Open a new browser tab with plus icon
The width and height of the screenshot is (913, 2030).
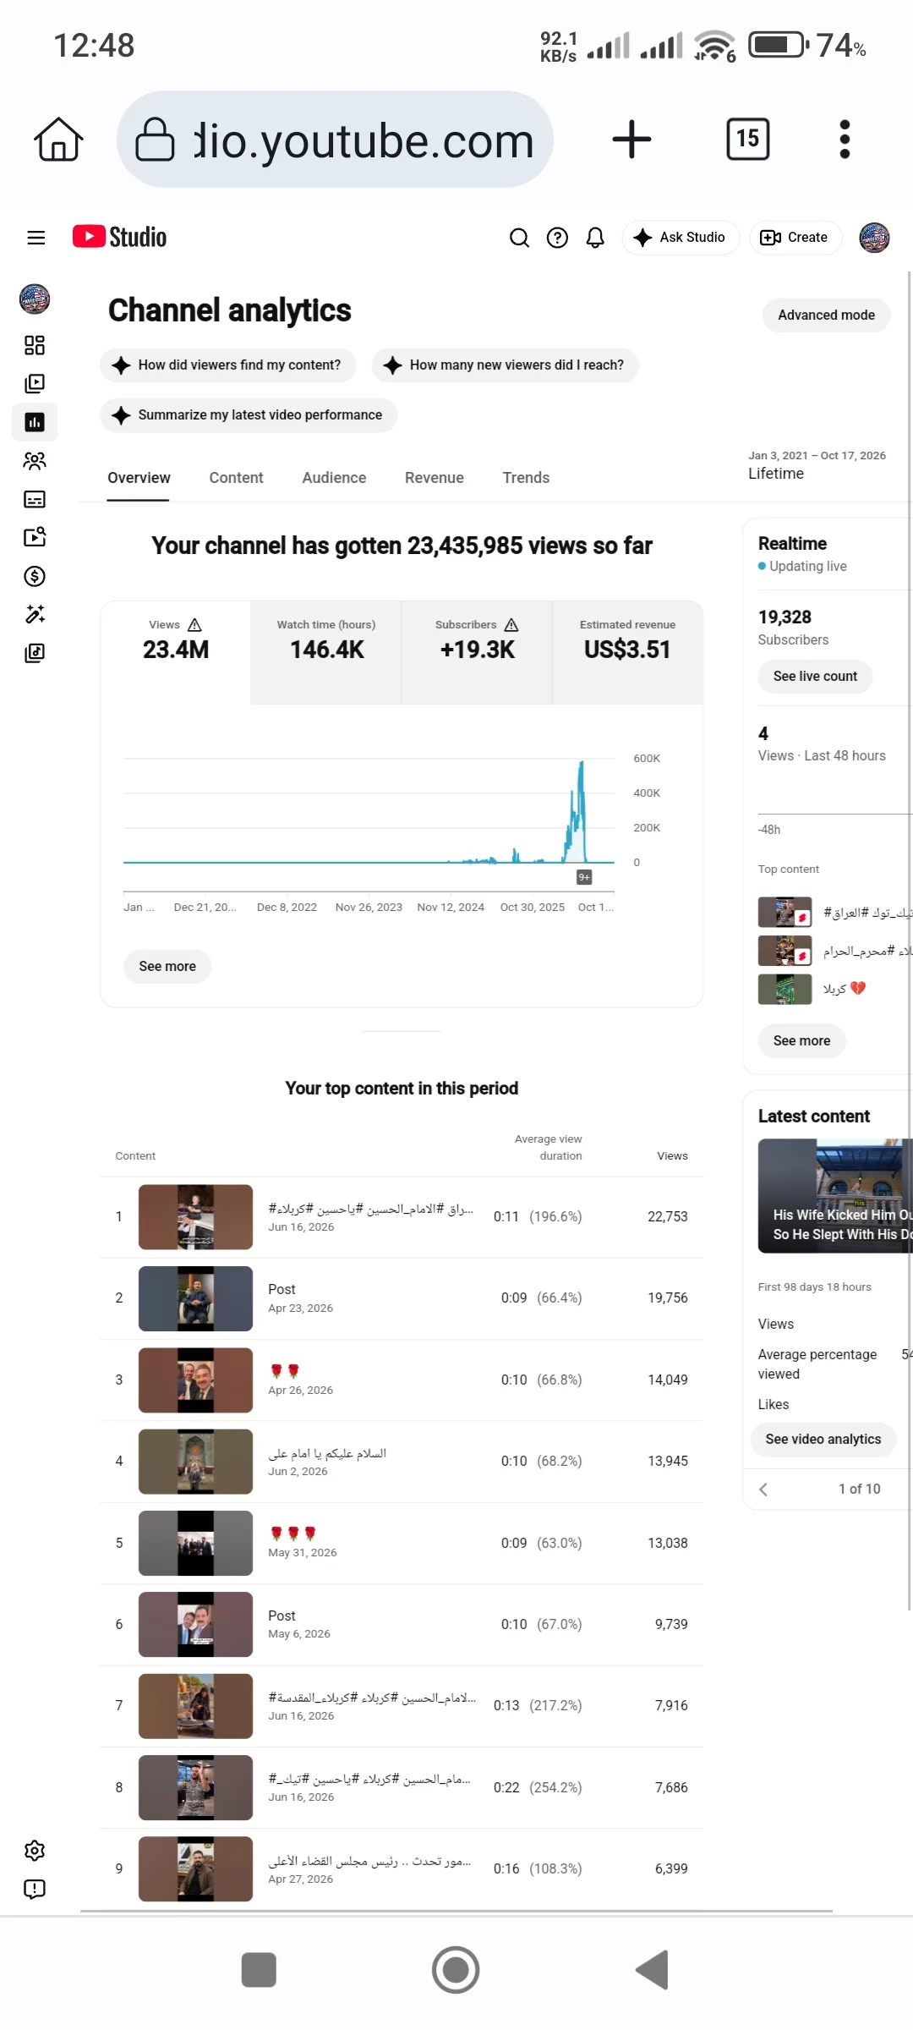click(631, 140)
